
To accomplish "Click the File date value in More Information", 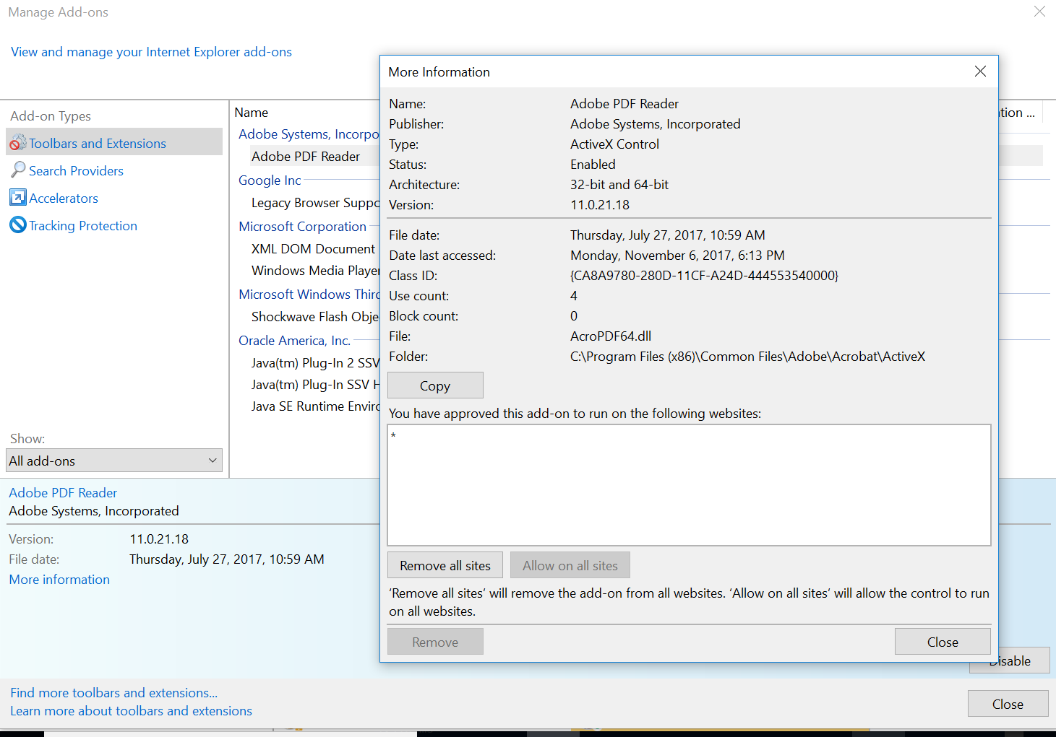I will pos(667,235).
